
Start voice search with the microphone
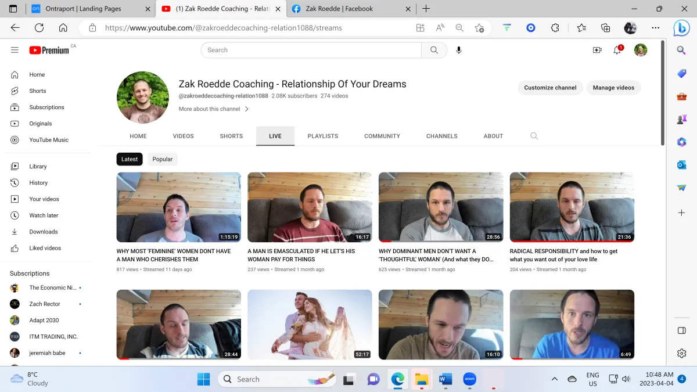(459, 50)
